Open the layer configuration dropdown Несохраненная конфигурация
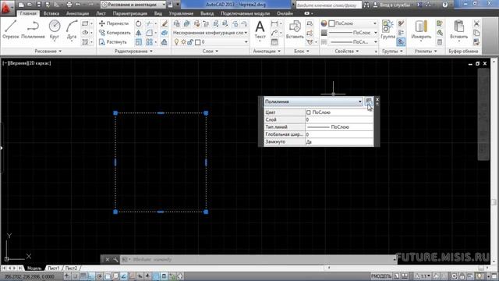 click(x=210, y=33)
